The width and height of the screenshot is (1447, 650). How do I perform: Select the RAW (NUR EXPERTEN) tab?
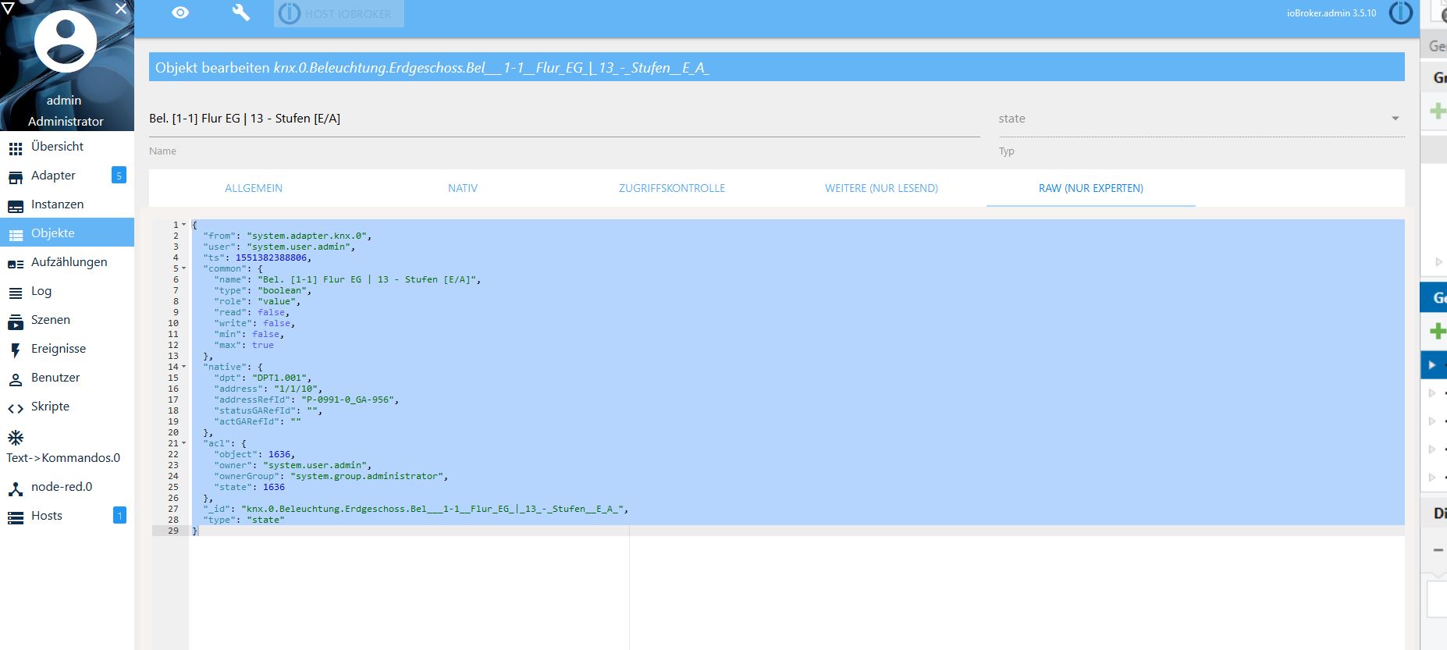pos(1091,188)
